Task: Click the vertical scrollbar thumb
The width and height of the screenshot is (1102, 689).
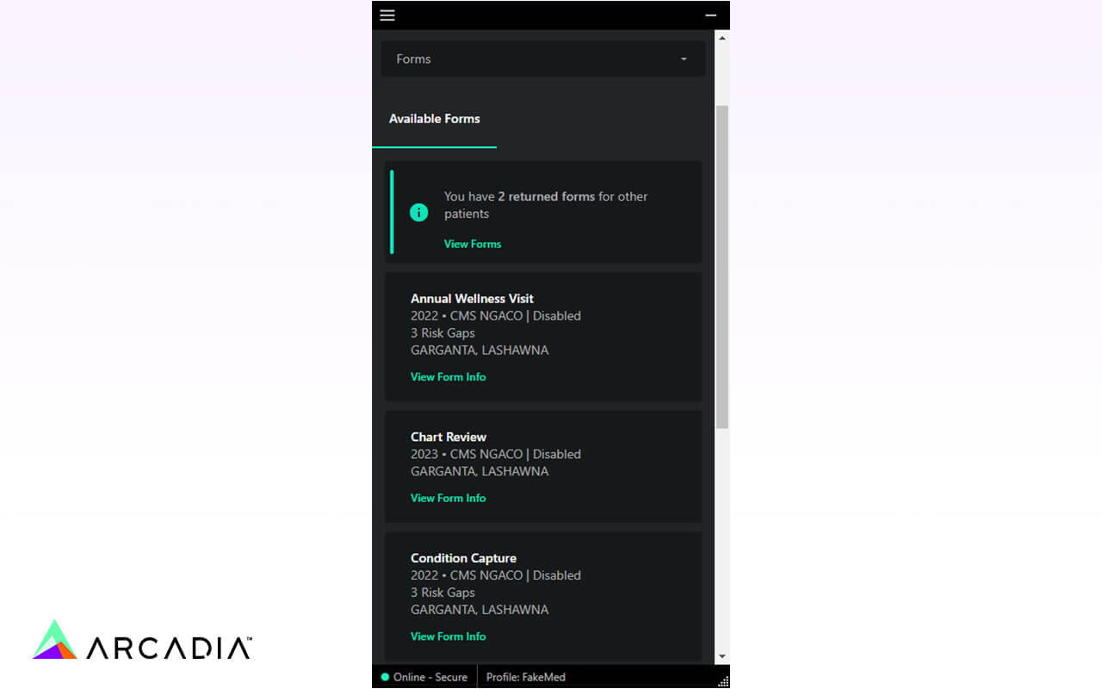Action: coord(722,267)
